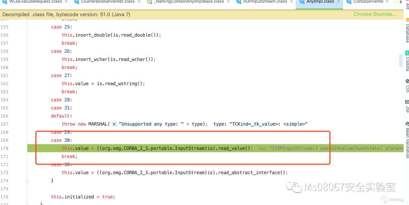The height and width of the screenshot is (205, 409).
Task: Open the Bean Validation tool window
Action: coord(407,140)
